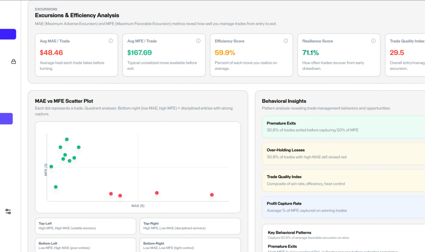This screenshot has width=425, height=252.
Task: Click the lock icon in left sidebar
Action: click(x=13, y=61)
